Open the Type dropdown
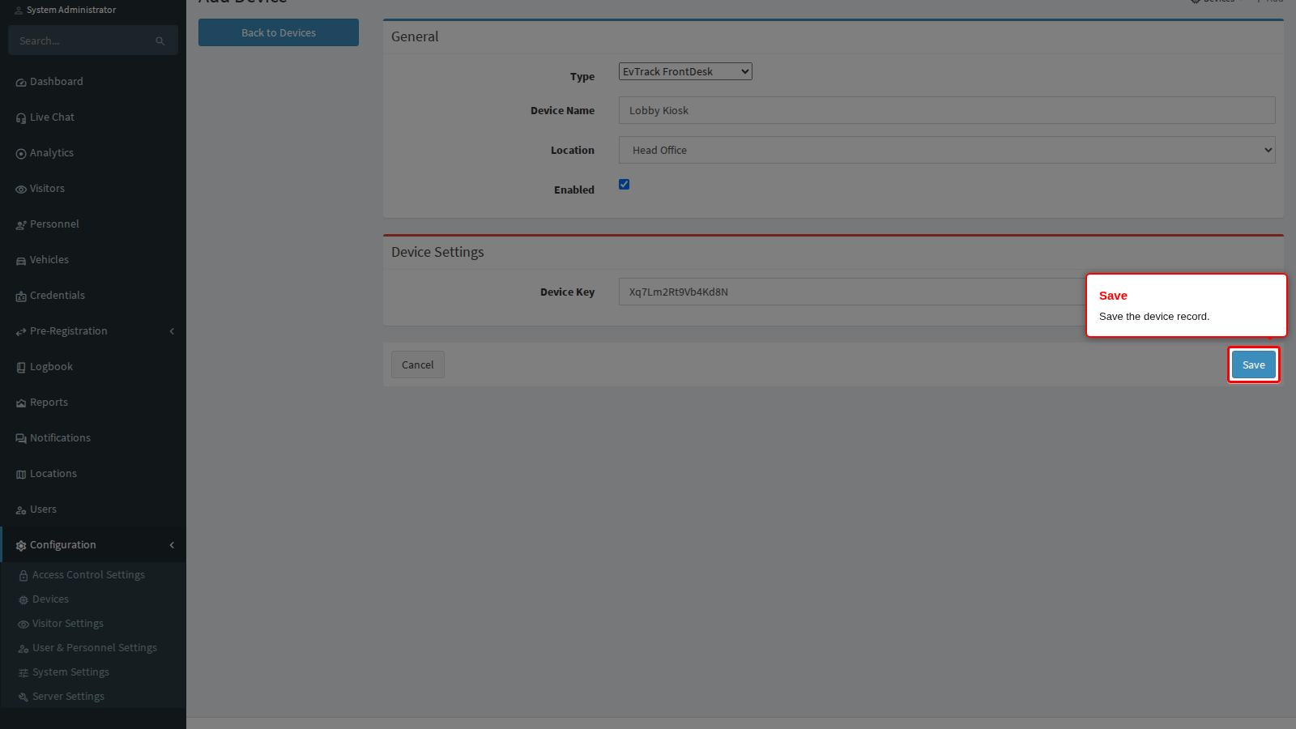The image size is (1296, 729). coord(685,71)
